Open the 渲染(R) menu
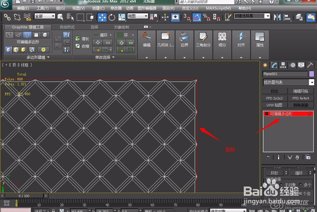Image resolution: width=317 pixels, height=212 pixels. (168, 8)
